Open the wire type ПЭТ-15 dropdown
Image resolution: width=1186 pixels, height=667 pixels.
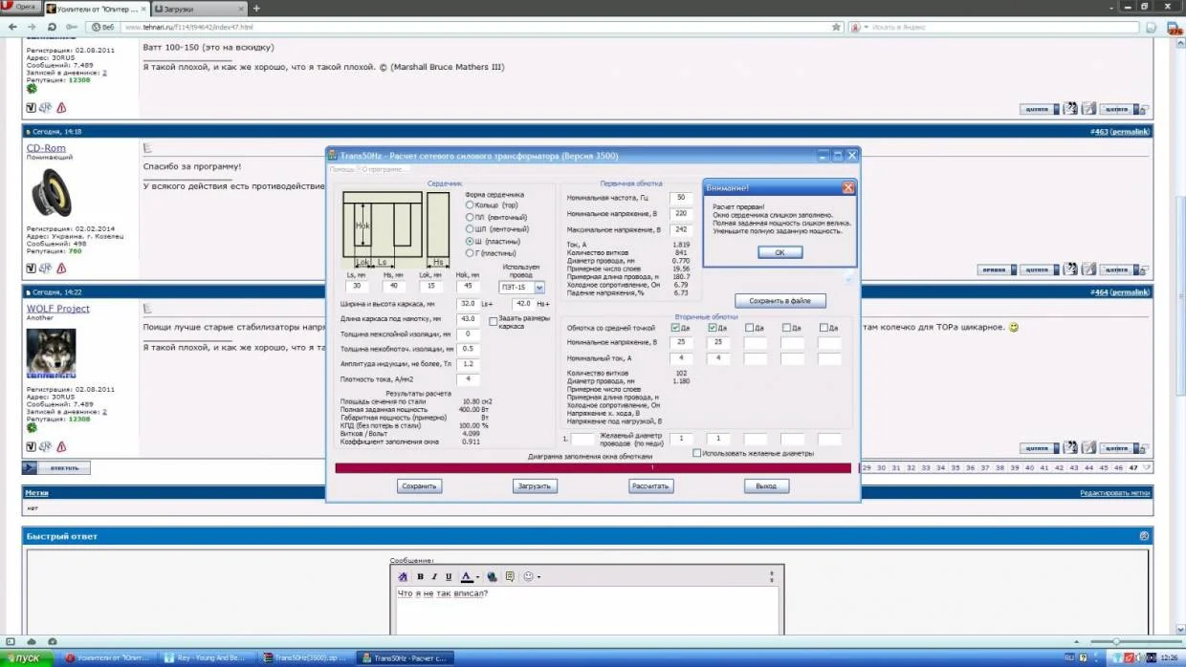point(539,287)
